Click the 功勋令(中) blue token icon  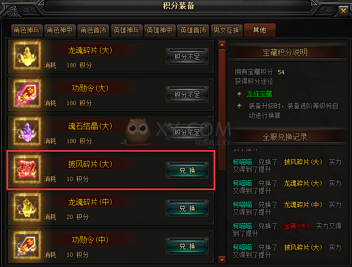27,245
